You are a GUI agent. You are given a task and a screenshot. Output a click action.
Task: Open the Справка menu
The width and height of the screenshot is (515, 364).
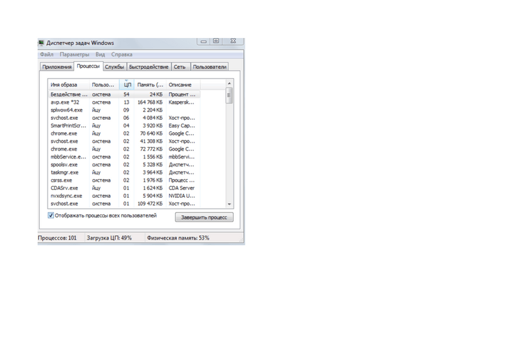tap(122, 55)
